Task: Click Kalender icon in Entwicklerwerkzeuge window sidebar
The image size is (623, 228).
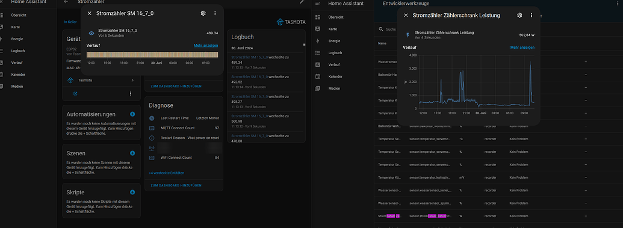Action: click(x=317, y=76)
